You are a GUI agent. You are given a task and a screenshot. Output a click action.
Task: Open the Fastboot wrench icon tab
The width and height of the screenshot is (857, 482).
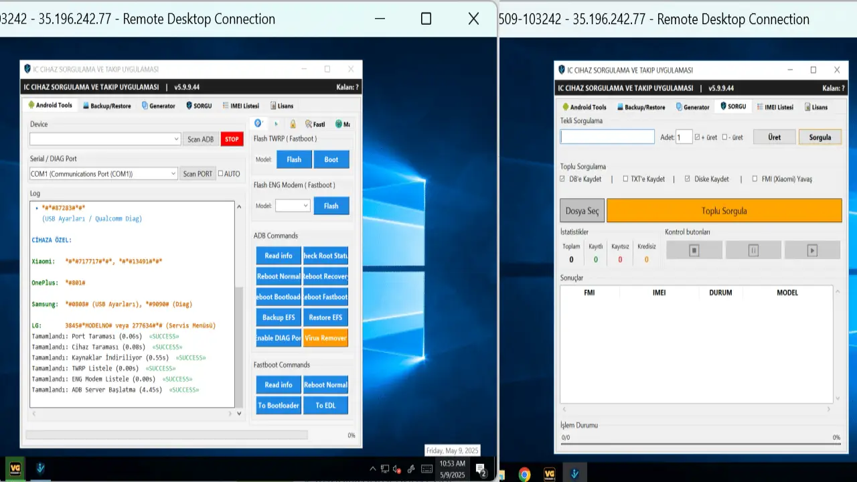coord(315,124)
